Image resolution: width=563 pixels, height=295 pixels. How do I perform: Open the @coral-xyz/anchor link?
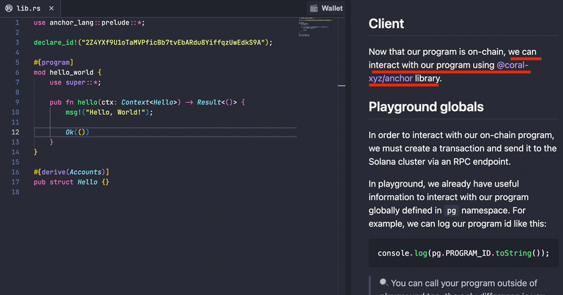[448, 72]
